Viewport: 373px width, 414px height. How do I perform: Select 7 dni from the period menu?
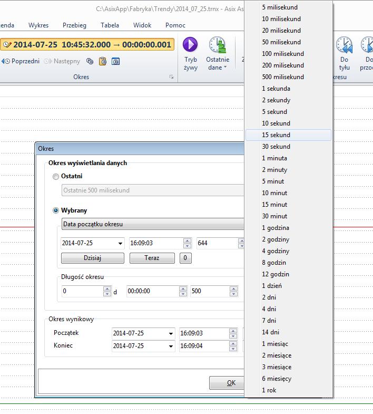288,321
